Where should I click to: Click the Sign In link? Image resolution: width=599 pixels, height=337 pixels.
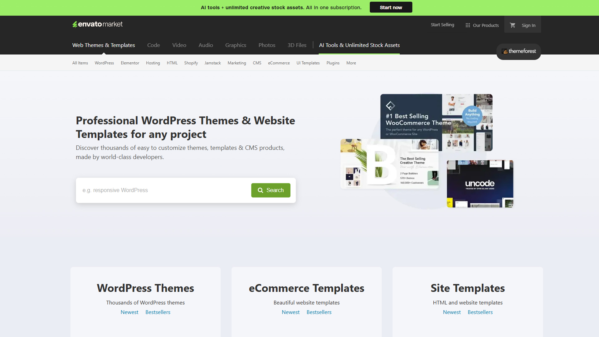[528, 25]
